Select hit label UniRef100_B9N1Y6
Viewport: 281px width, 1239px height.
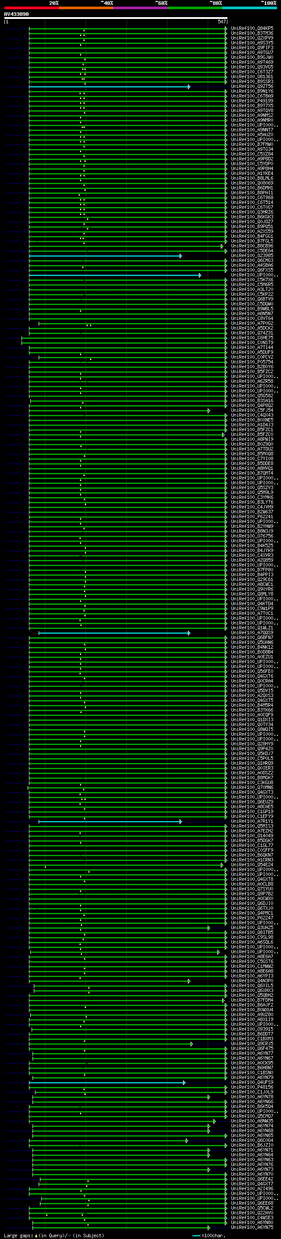pos(252,91)
